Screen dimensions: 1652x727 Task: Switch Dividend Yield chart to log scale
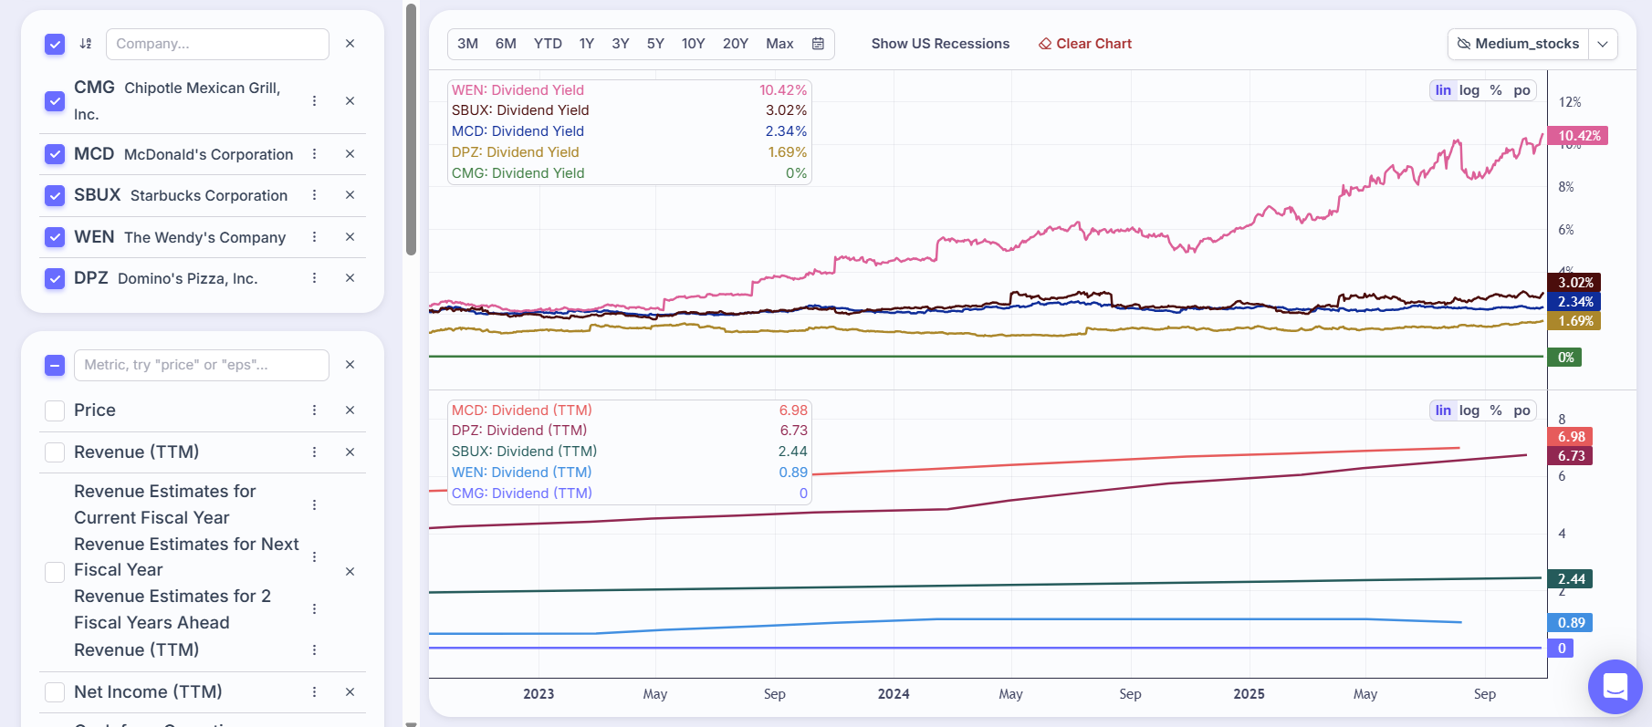1469,90
